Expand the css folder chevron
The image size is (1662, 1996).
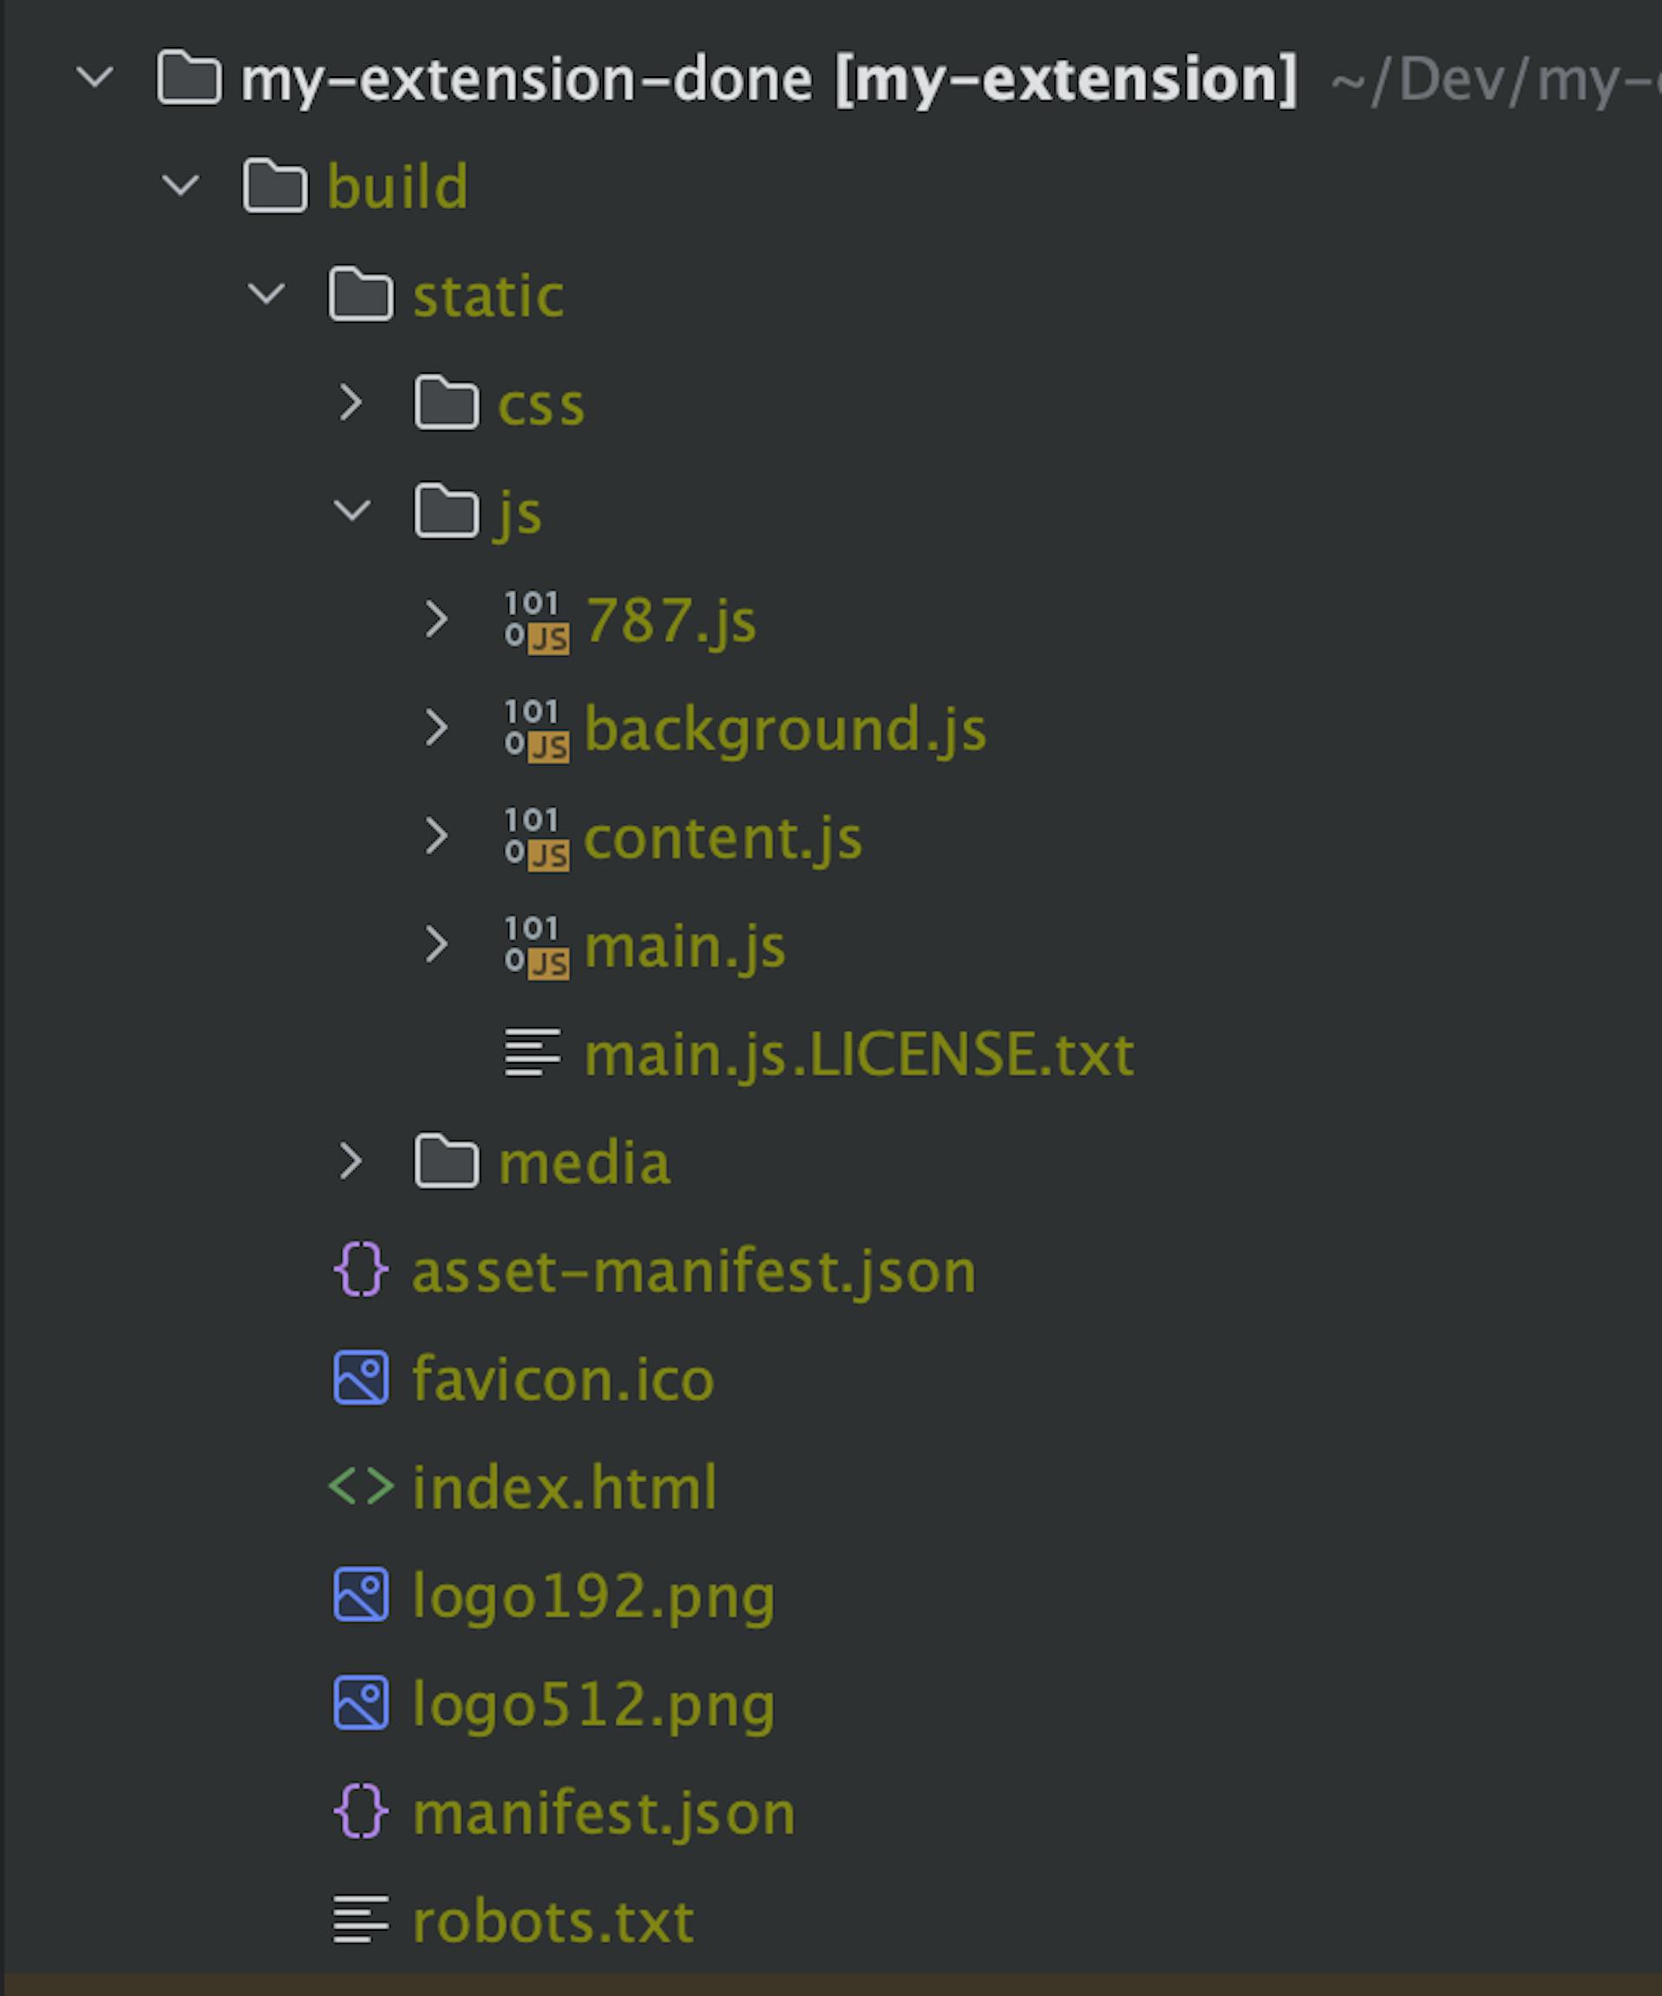click(x=353, y=403)
